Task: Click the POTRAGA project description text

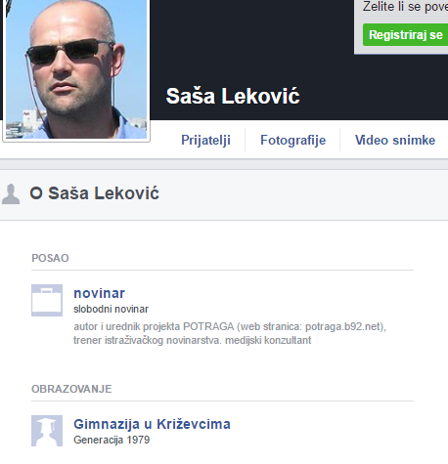Action: point(230,326)
